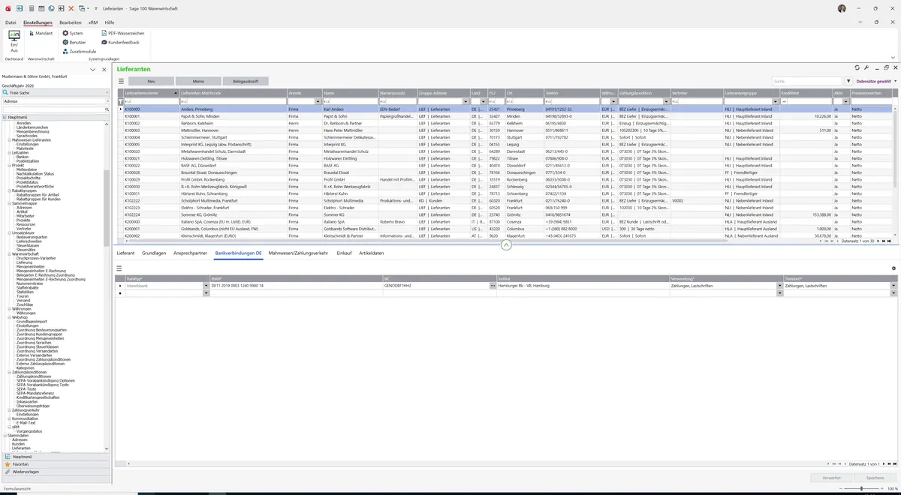
Task: Click the window switch icon in quick access toolbar
Action: point(81,8)
